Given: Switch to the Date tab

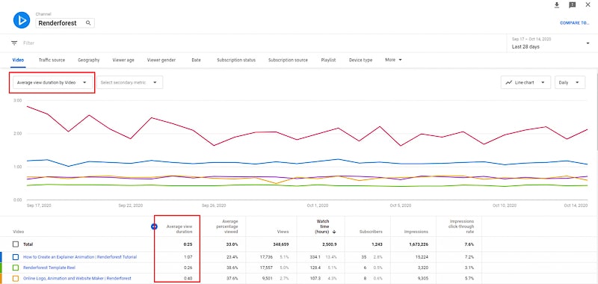Looking at the screenshot, I should [x=197, y=60].
